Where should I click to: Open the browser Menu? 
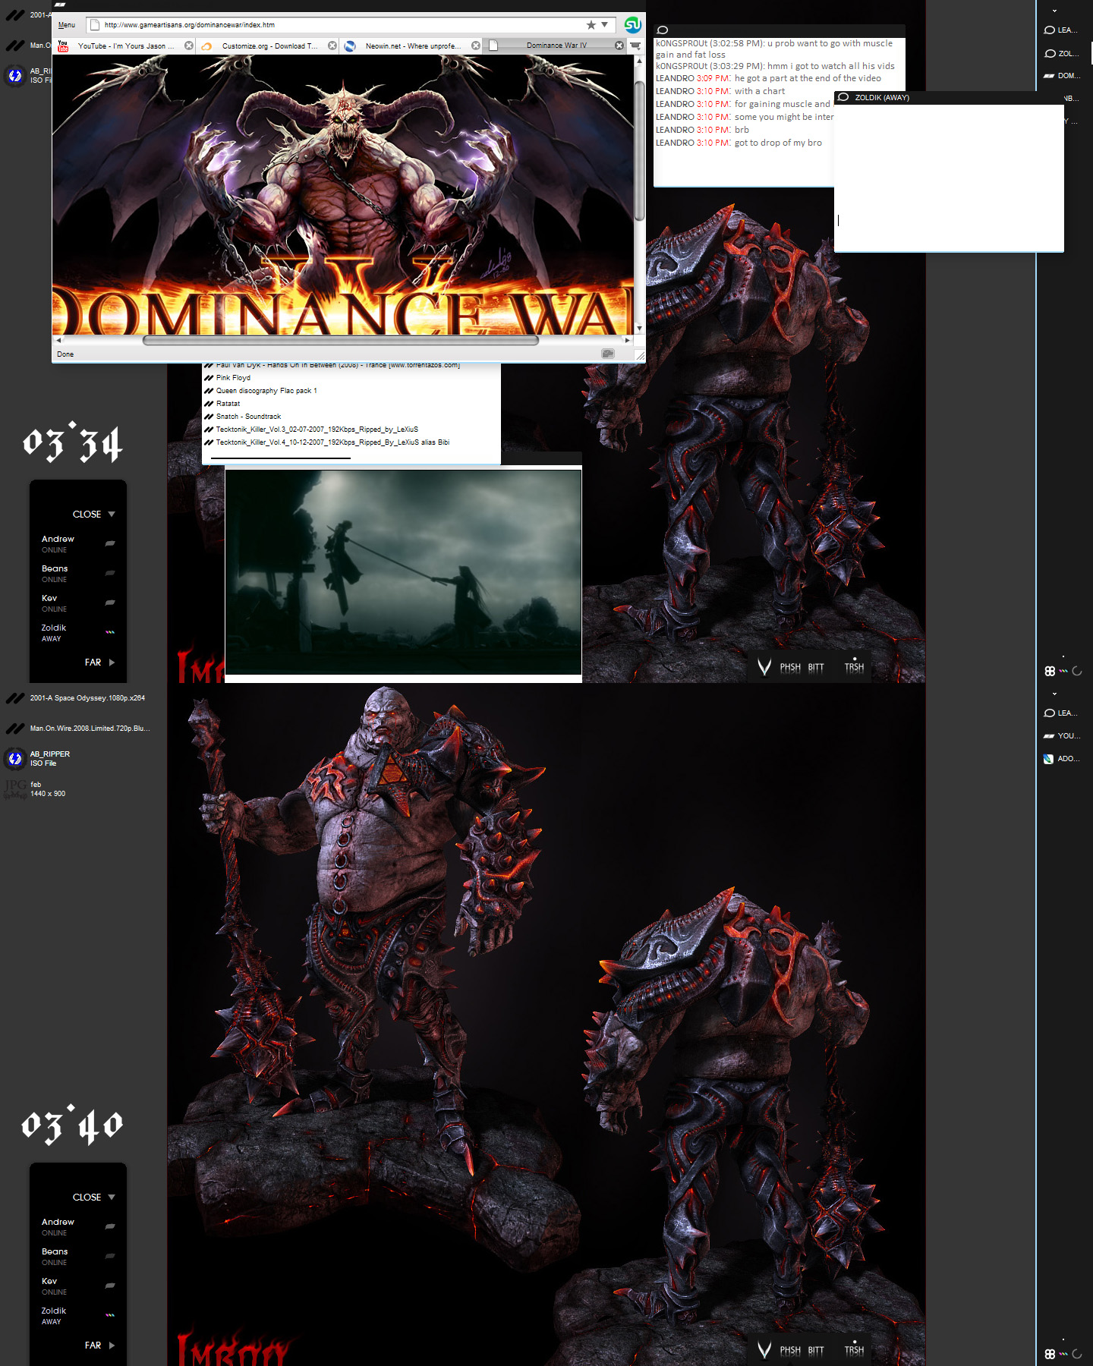pyautogui.click(x=67, y=25)
